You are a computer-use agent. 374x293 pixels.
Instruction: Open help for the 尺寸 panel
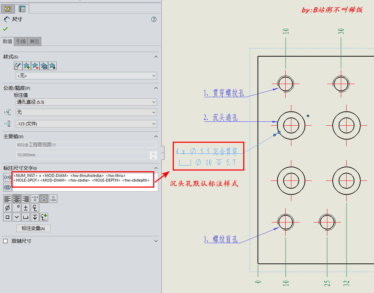click(x=154, y=19)
